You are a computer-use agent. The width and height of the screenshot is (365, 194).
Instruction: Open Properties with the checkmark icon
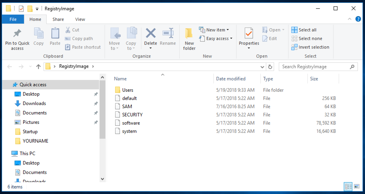(x=249, y=34)
